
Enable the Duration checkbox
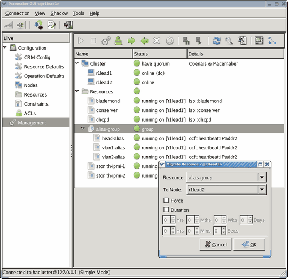point(166,210)
